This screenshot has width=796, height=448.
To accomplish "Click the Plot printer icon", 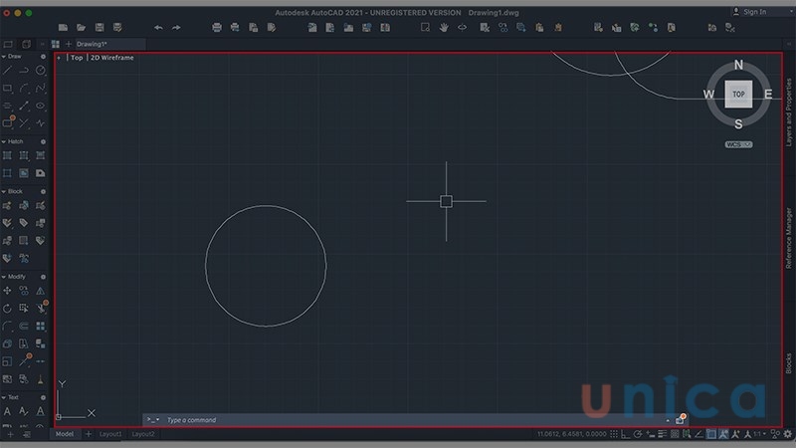I will point(217,28).
